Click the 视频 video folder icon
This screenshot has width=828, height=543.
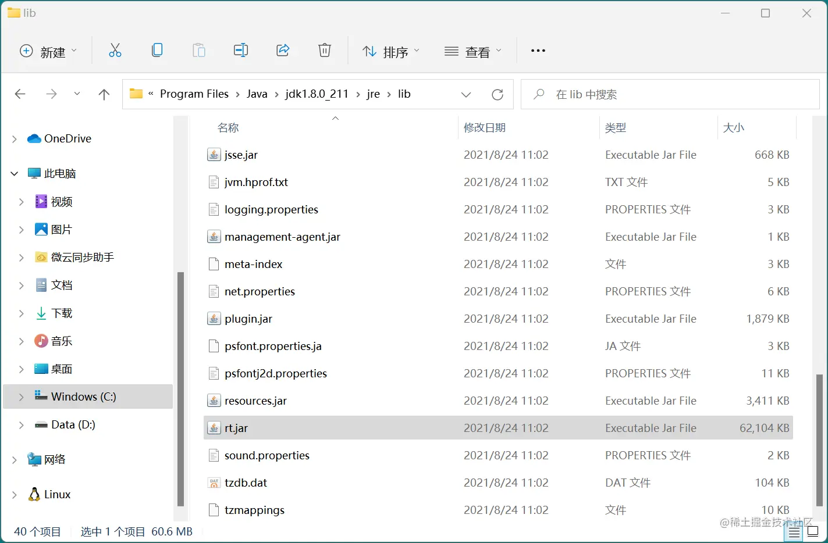(41, 202)
